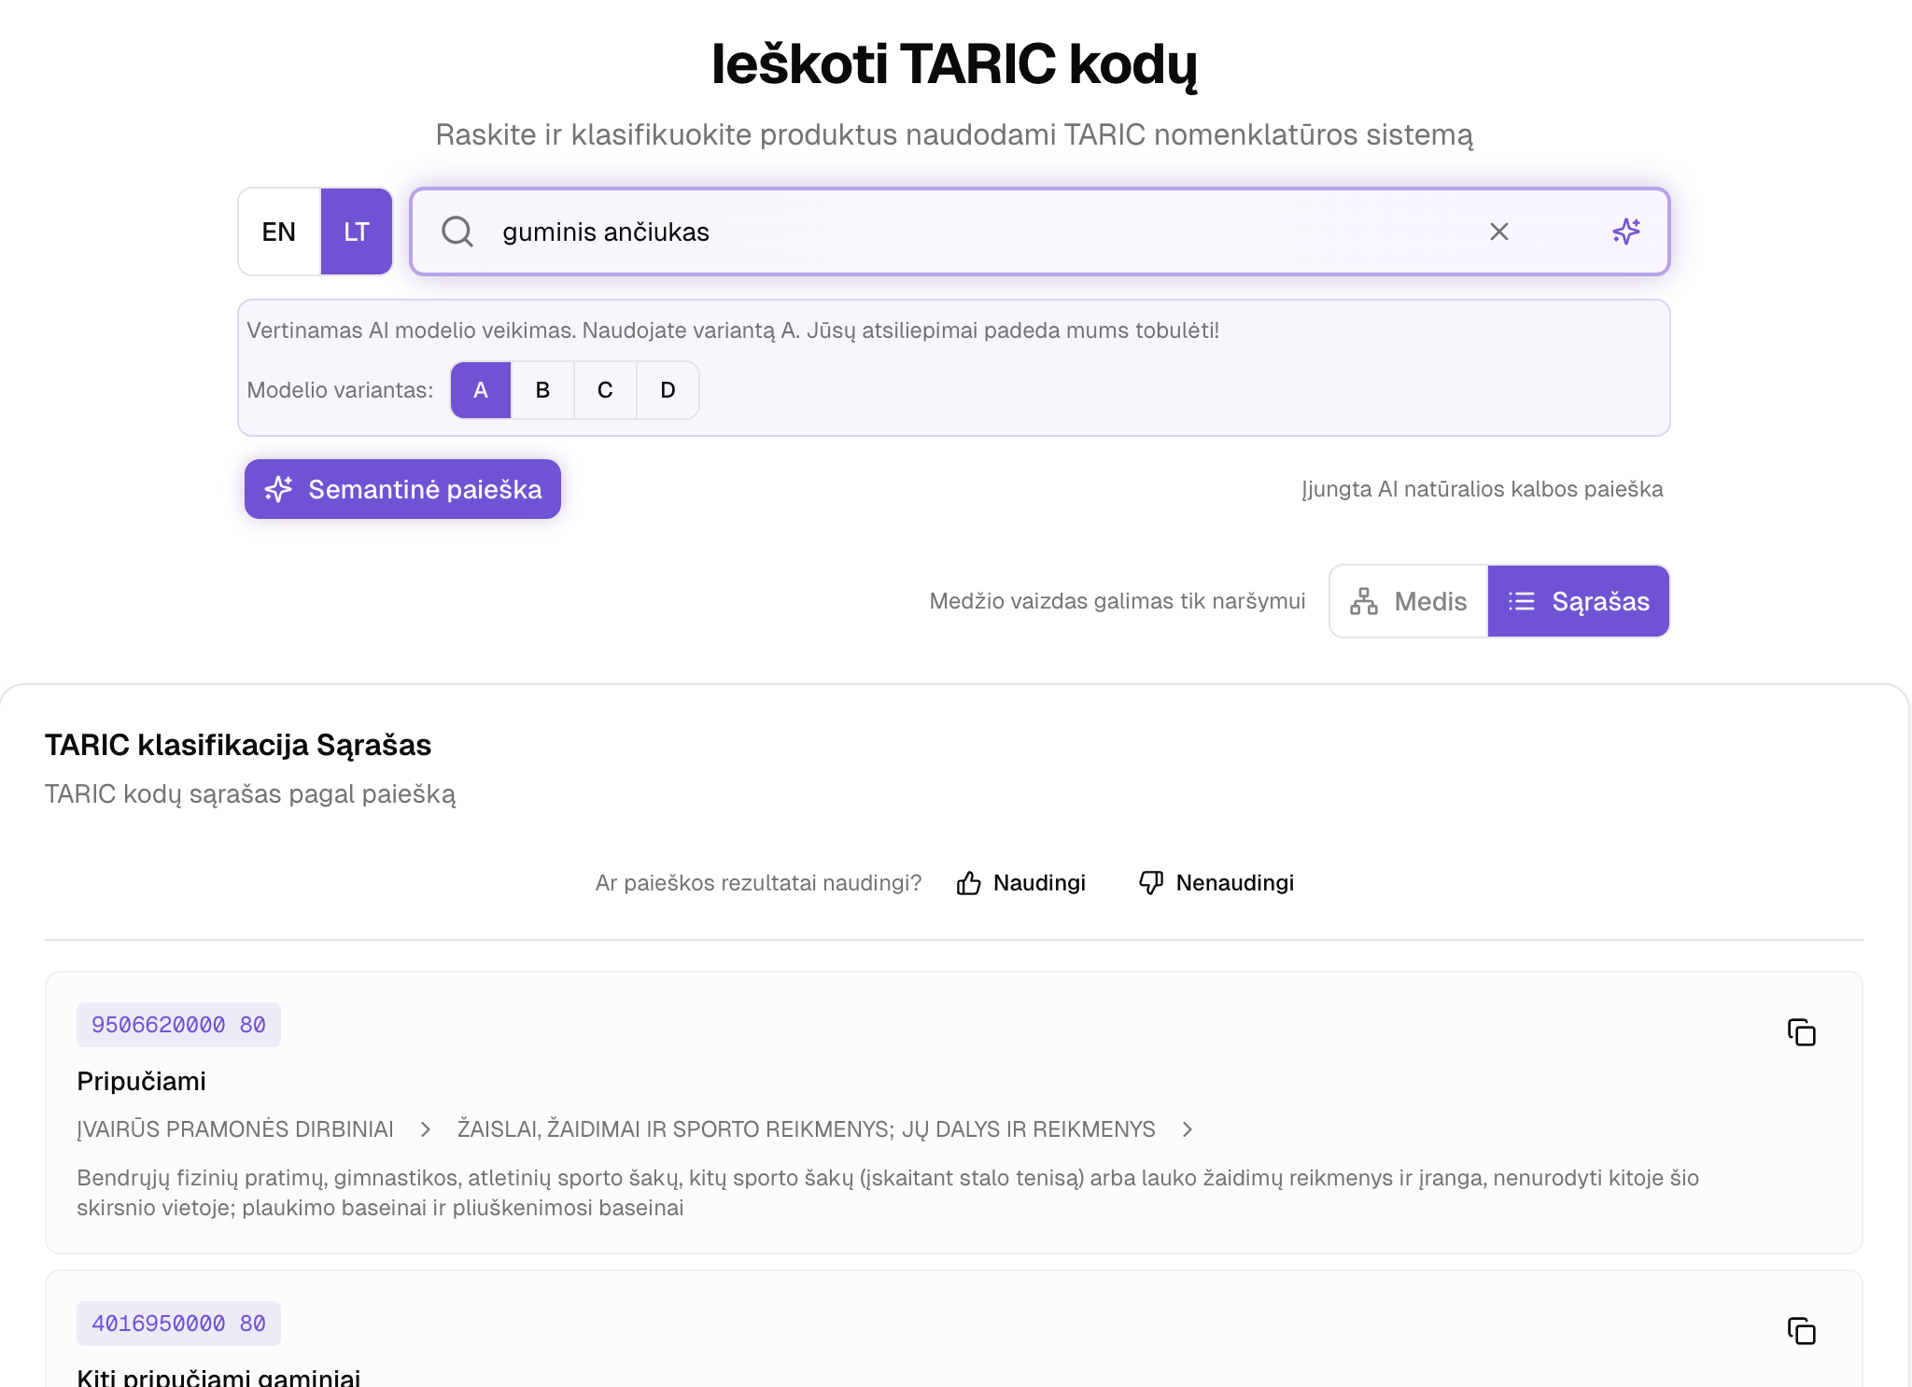Click the 9506620000 80 code badge
Image resolution: width=1912 pixels, height=1387 pixels.
click(x=178, y=1024)
